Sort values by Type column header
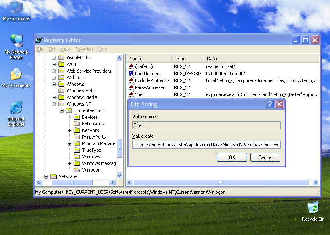The height and width of the screenshot is (235, 330). click(x=187, y=59)
